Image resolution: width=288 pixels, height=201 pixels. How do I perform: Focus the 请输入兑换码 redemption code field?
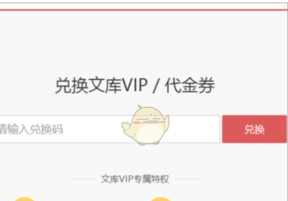[110, 129]
